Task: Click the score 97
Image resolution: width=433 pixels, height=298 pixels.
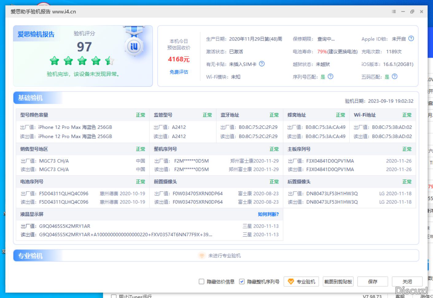Action: 84,47
